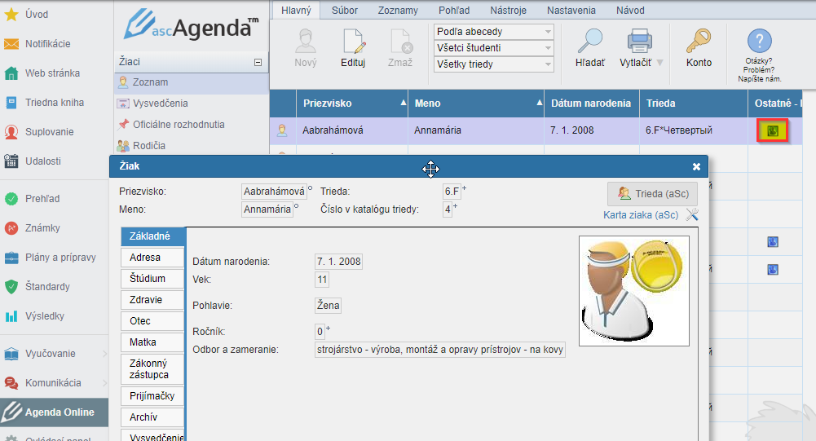Open the Návod menu
The image size is (816, 441).
click(630, 11)
